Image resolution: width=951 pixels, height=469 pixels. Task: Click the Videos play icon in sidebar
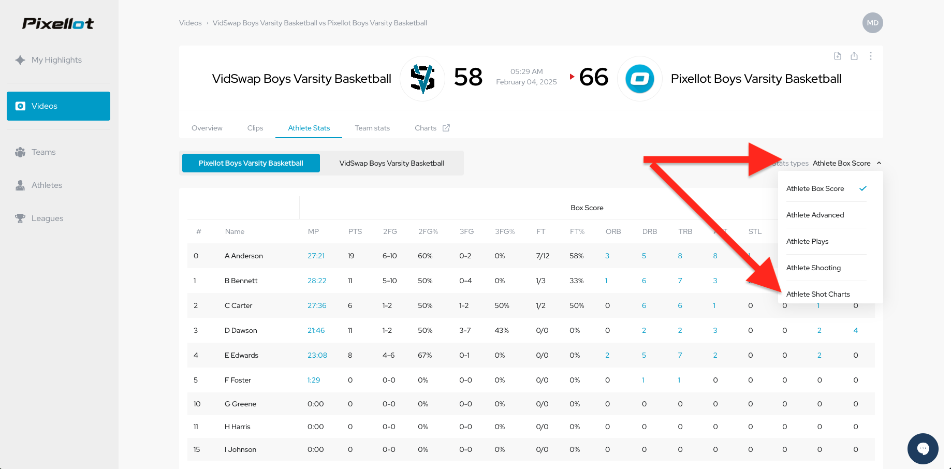pos(20,106)
